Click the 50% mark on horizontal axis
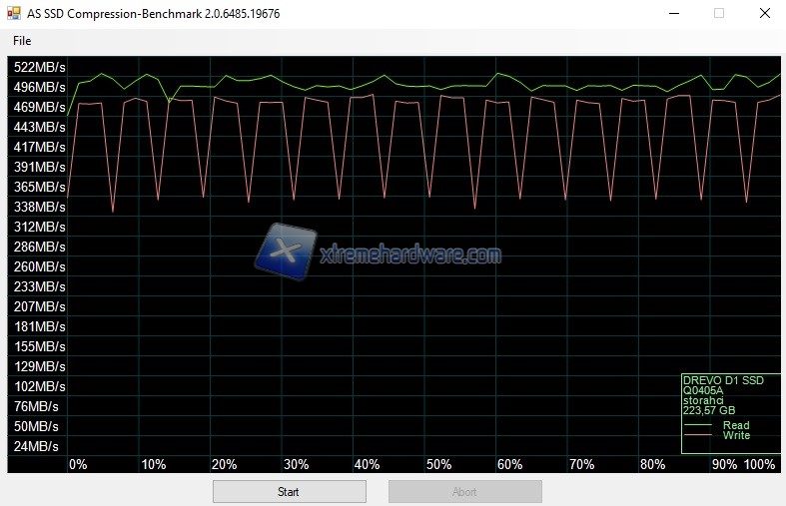The height and width of the screenshot is (506, 786). 438,465
